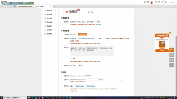
Task: Click the 查看扣分记录 button
Action: [x=80, y=86]
